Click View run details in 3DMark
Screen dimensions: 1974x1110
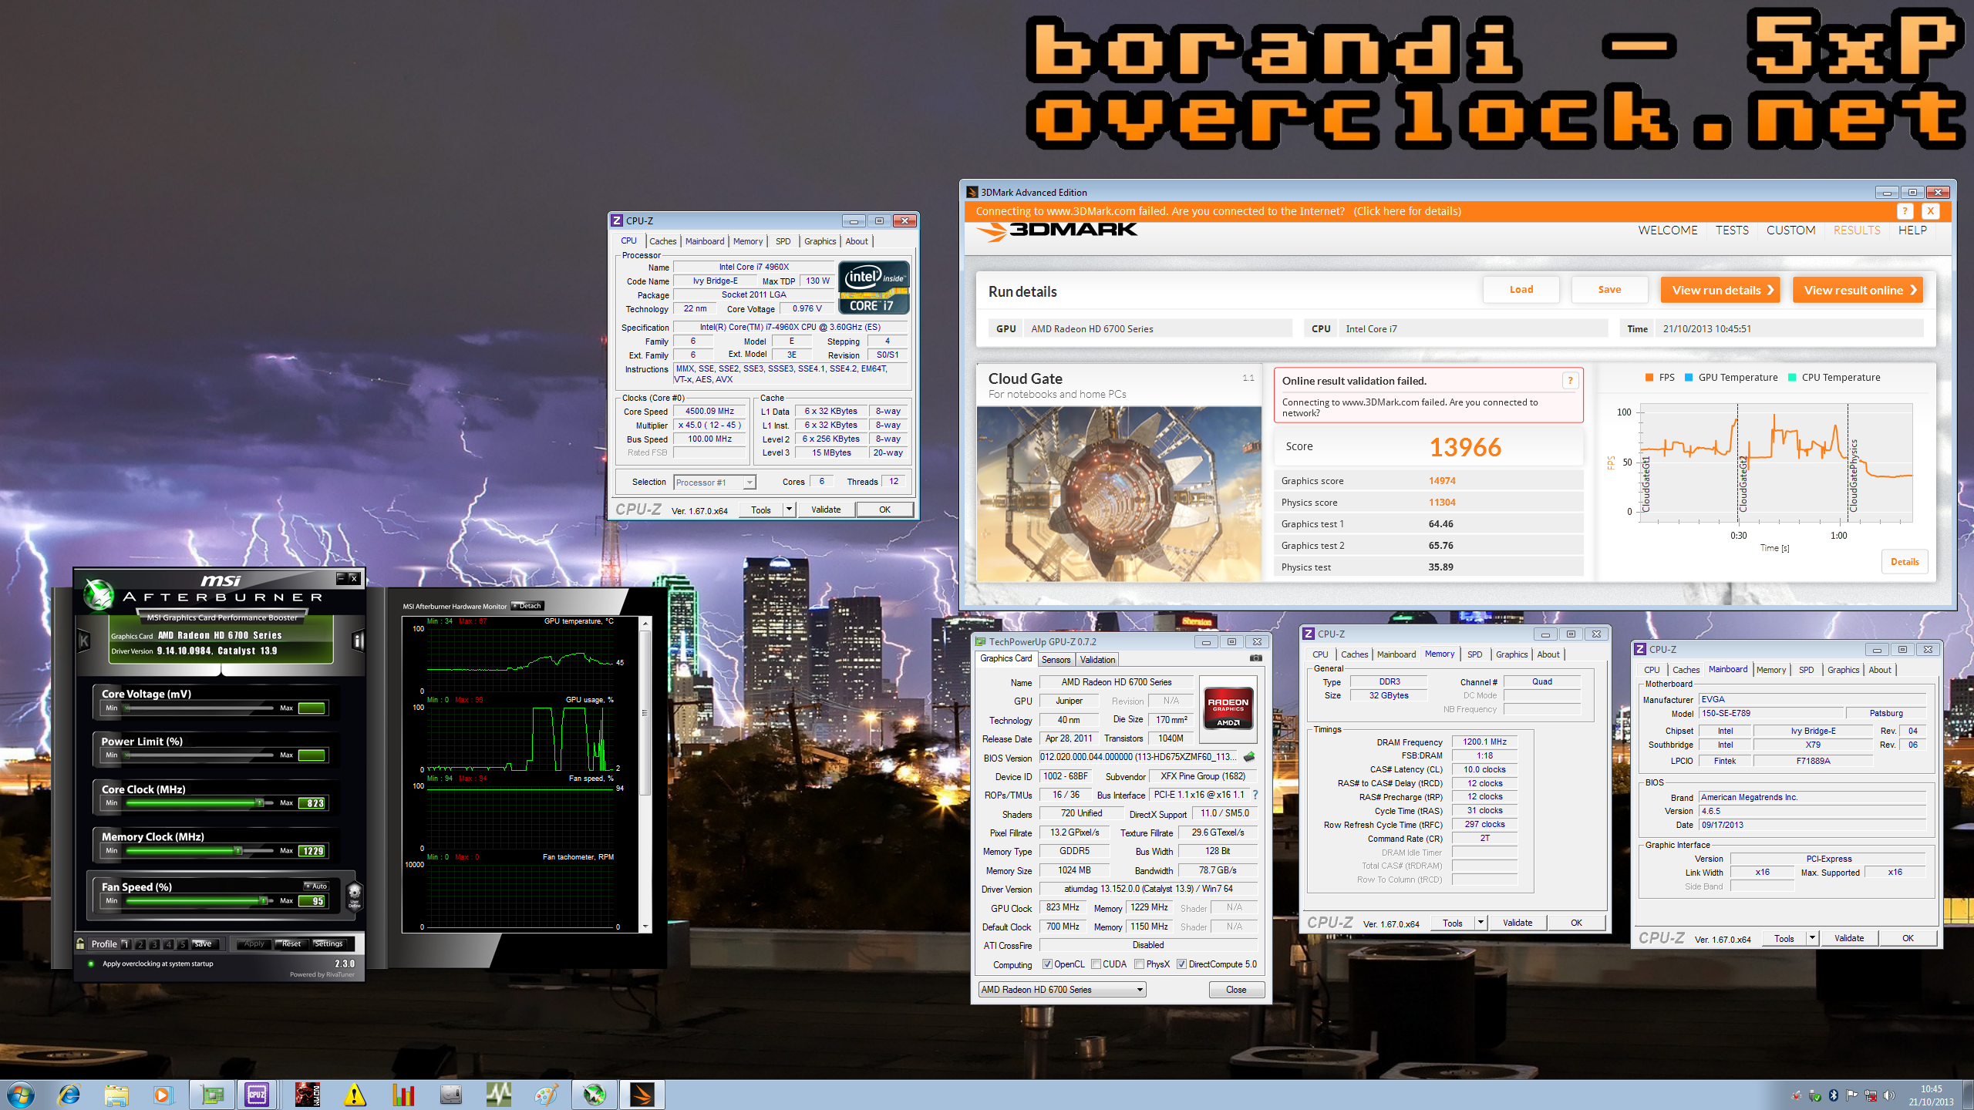pyautogui.click(x=1720, y=290)
